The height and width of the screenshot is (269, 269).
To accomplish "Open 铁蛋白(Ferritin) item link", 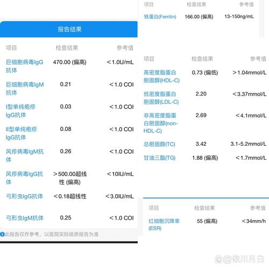I will tap(160, 17).
